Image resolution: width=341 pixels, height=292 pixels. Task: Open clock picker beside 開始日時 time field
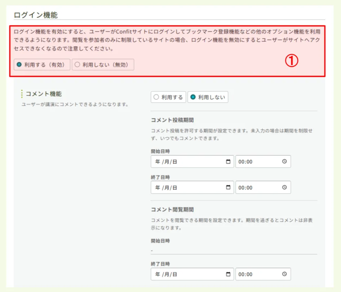tap(285, 161)
